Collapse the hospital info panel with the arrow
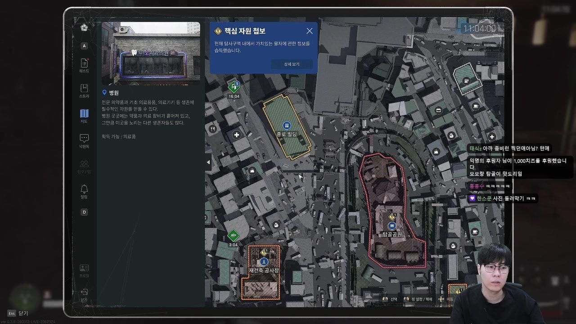The image size is (576, 324). click(208, 162)
